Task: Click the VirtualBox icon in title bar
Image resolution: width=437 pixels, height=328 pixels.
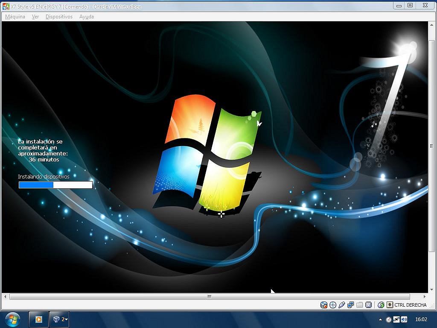Action: [6, 6]
